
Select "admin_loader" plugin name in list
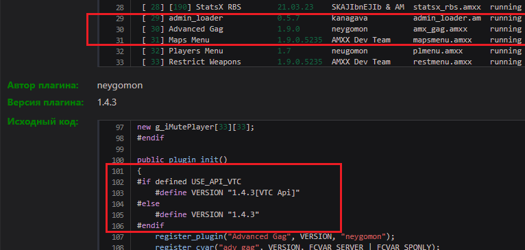(x=196, y=18)
